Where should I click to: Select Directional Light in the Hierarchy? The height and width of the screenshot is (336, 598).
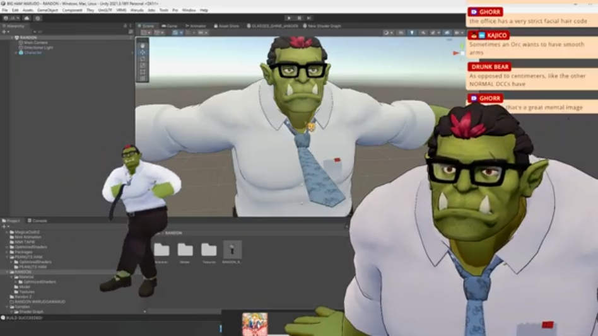tap(38, 48)
